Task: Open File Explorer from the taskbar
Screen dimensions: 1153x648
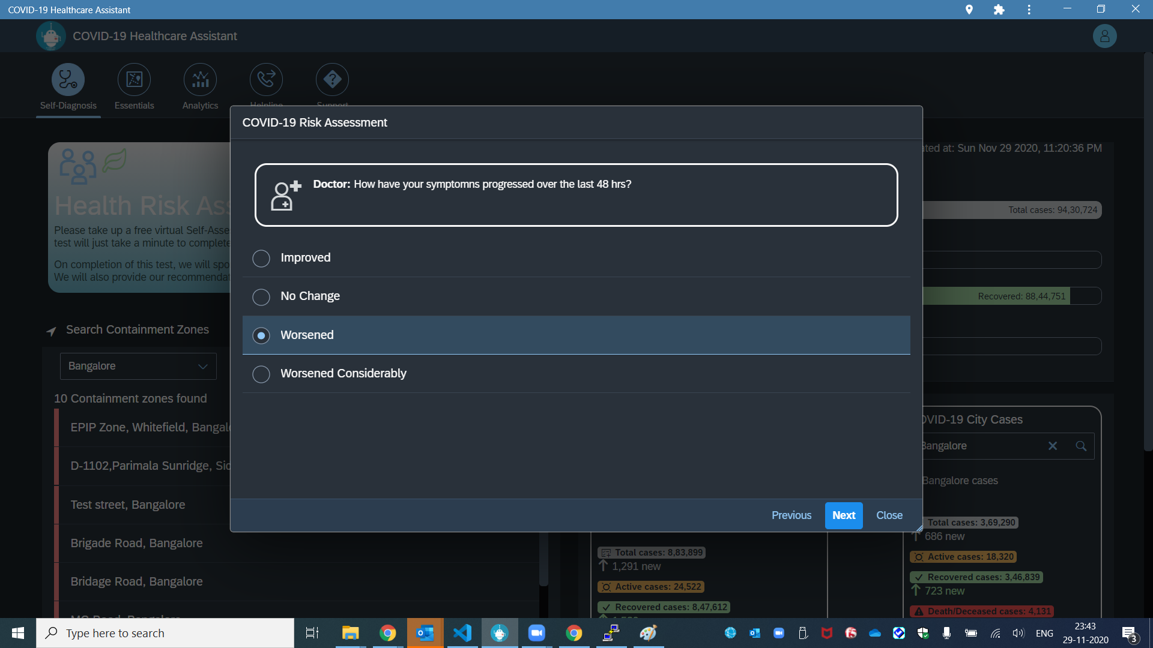Action: tap(350, 633)
